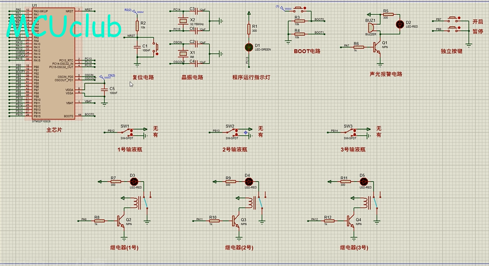Toggle the SW3 switch for bottle 3
Image resolution: width=489 pixels, height=266 pixels.
point(350,131)
